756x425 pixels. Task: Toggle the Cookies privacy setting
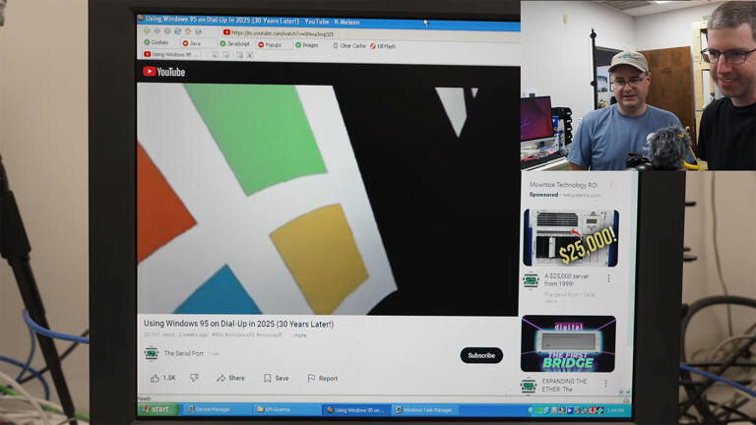point(156,42)
